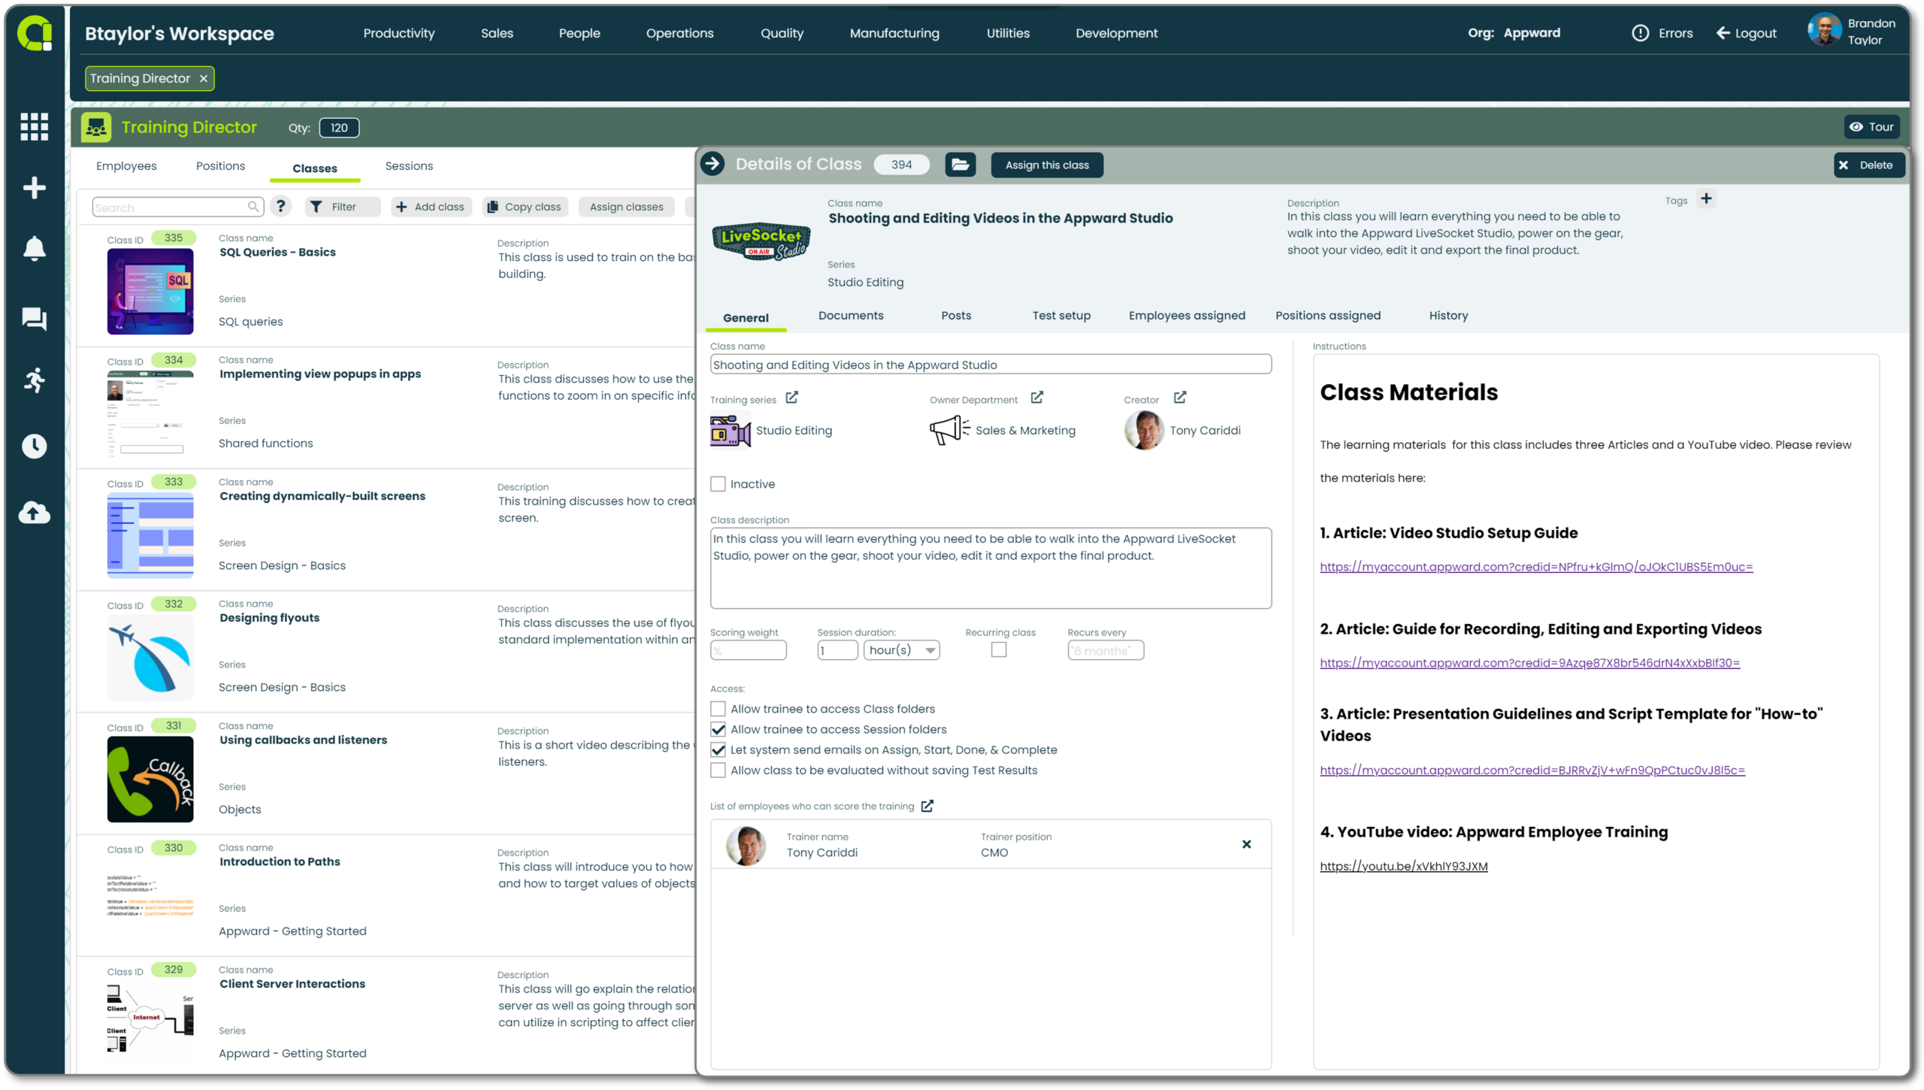Open the Employees assigned tab
Viewport: 1924px width, 1090px height.
[1187, 315]
